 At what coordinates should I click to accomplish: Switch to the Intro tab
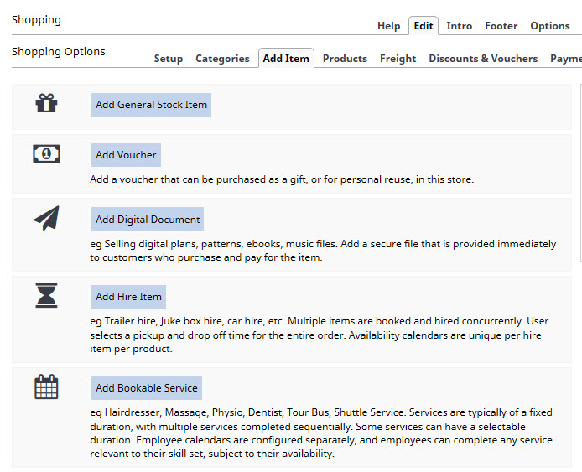pos(459,26)
